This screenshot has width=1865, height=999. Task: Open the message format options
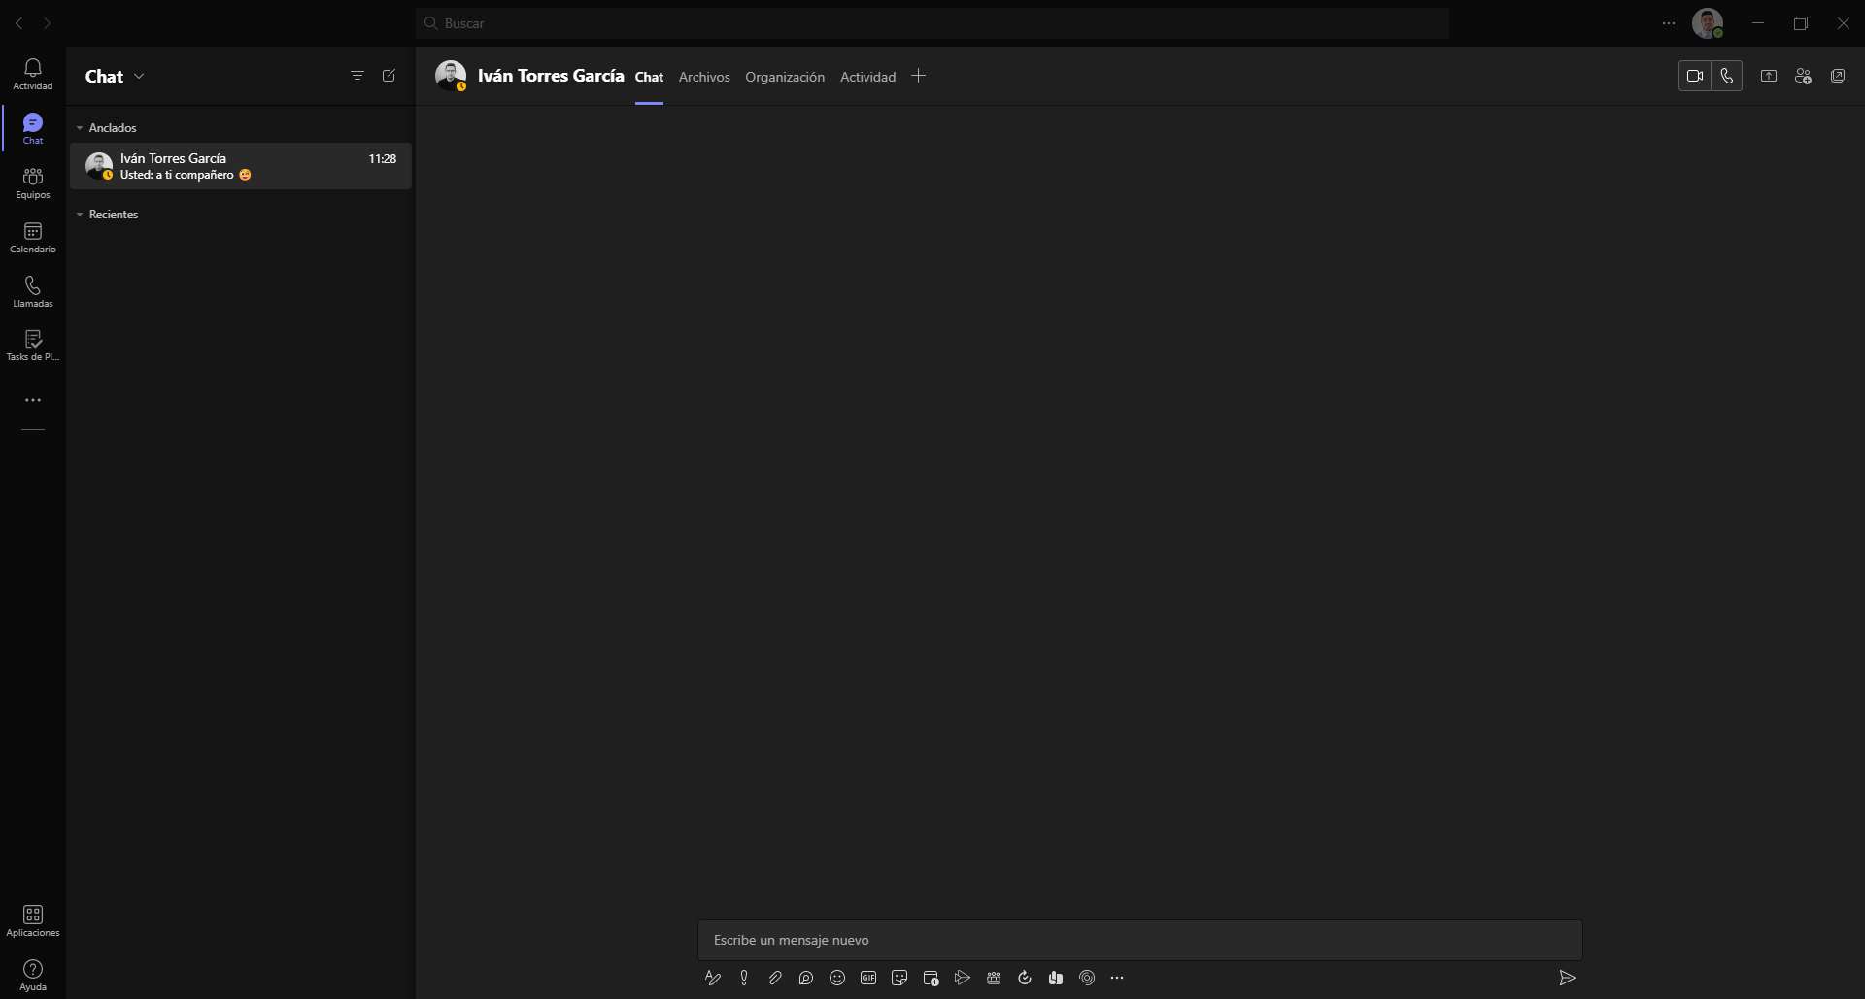coord(713,978)
